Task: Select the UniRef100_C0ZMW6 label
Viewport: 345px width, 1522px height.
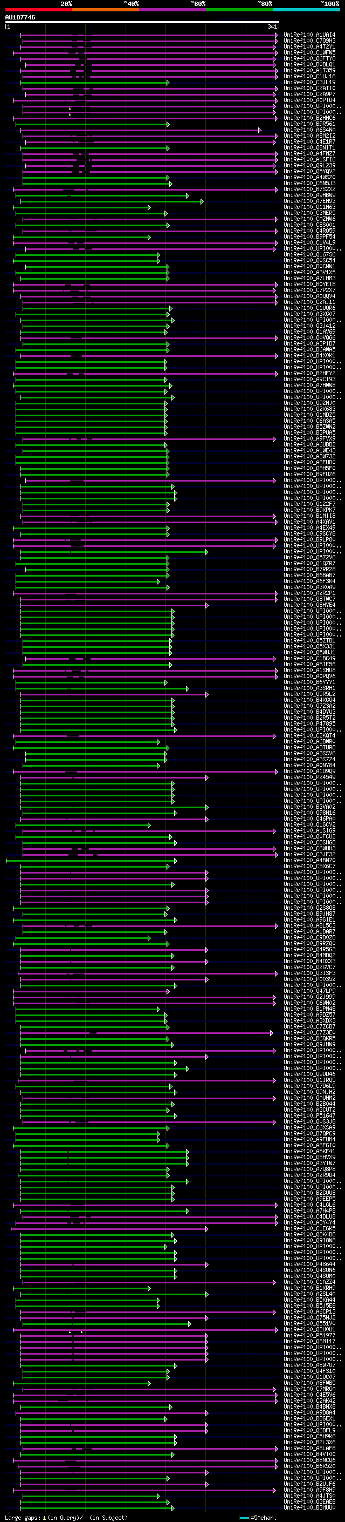Action: (x=309, y=219)
